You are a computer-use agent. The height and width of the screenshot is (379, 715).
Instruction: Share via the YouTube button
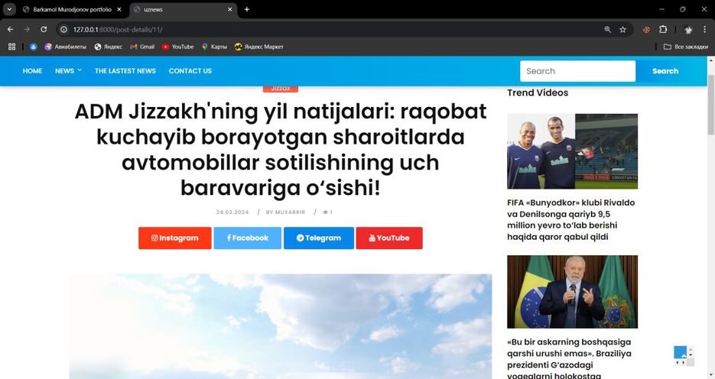389,238
